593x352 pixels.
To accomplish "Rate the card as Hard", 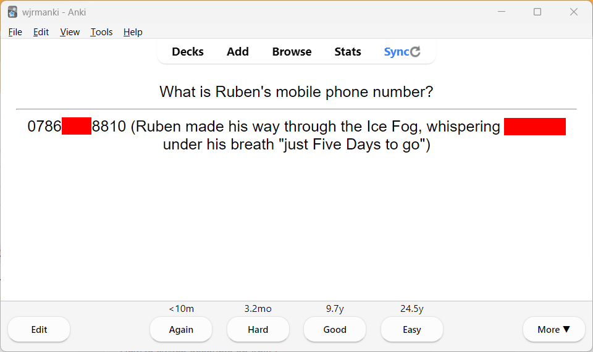I will (258, 330).
